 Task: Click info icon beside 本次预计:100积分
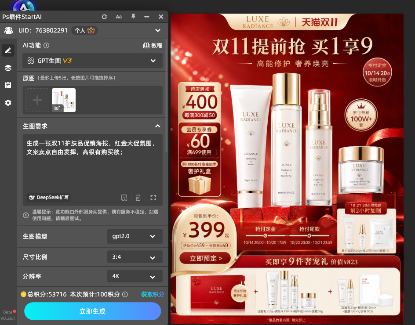(125, 294)
